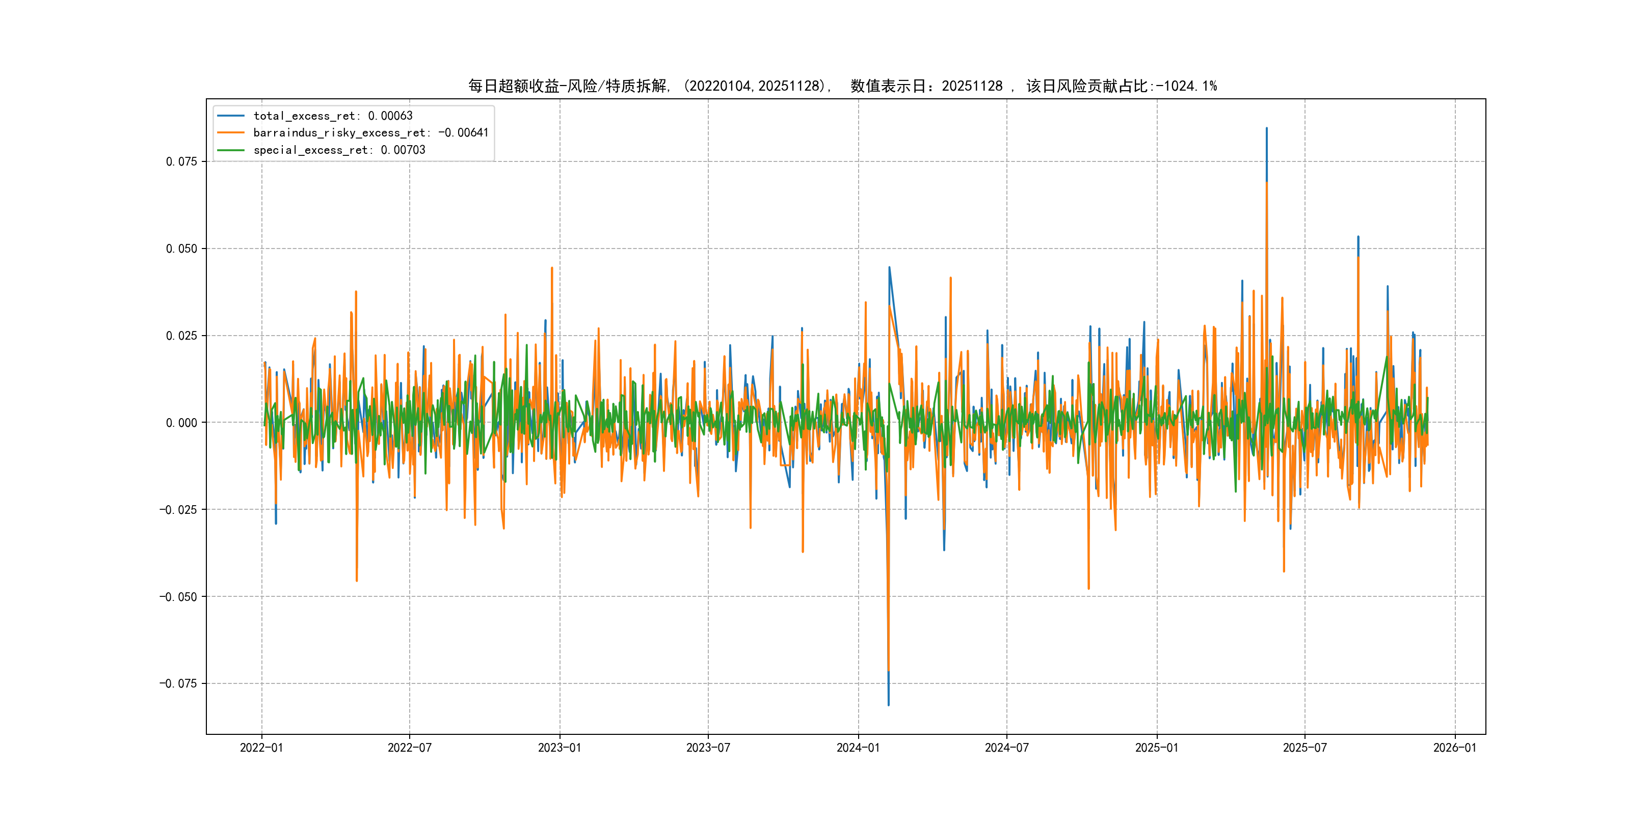The width and height of the screenshot is (1651, 825).
Task: Select the barraindus_risky_excess_ret: -0.00641 legend label
Action: 370,132
